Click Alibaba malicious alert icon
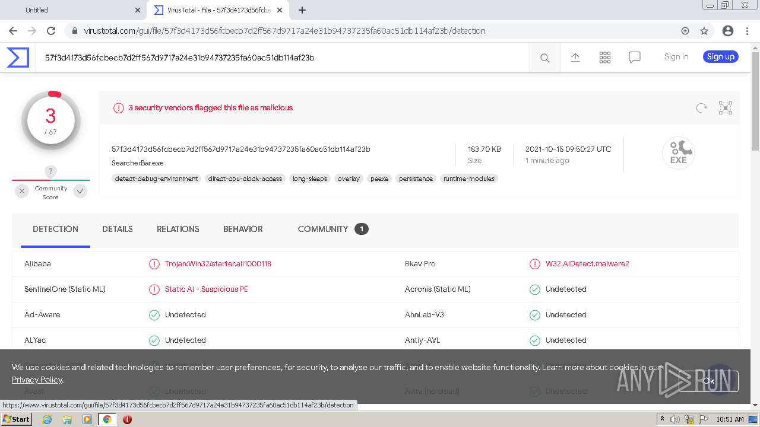 [x=154, y=264]
